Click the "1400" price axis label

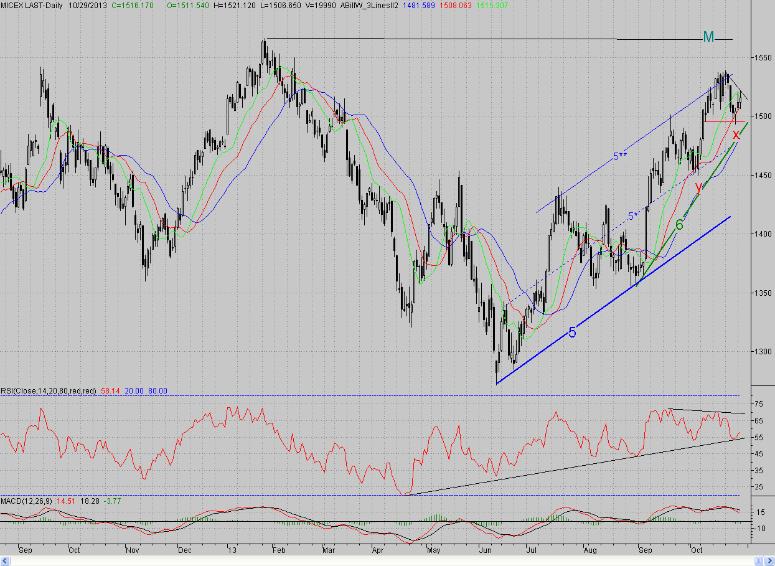[763, 233]
